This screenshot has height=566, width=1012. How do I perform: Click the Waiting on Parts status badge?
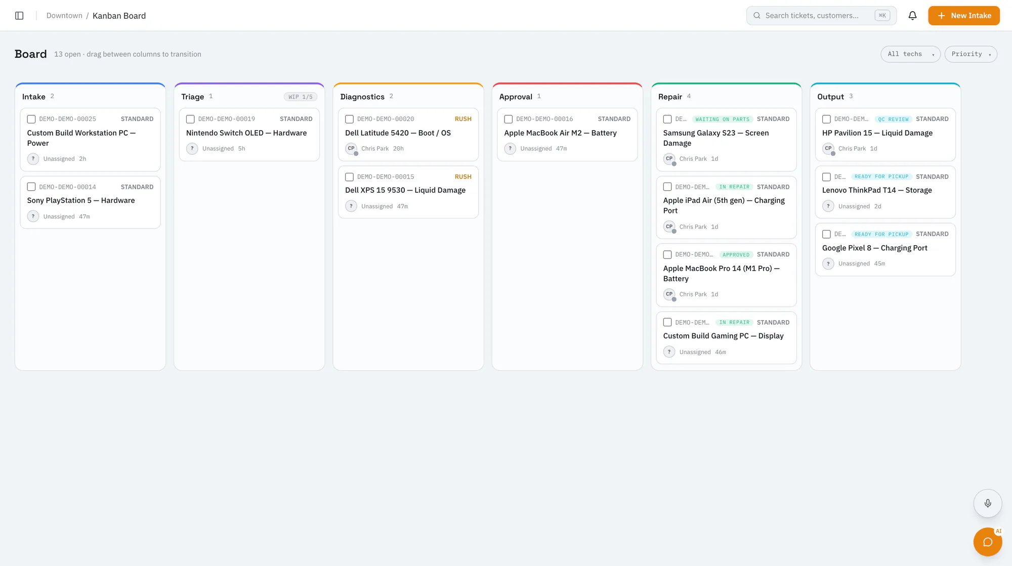point(722,119)
